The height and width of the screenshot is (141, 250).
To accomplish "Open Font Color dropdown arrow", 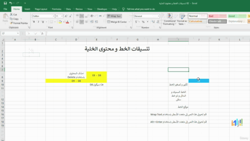I will point(71,22).
